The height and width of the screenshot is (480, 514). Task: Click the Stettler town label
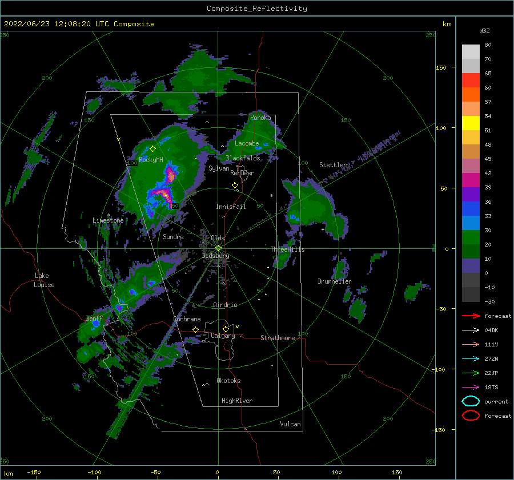[x=333, y=165]
